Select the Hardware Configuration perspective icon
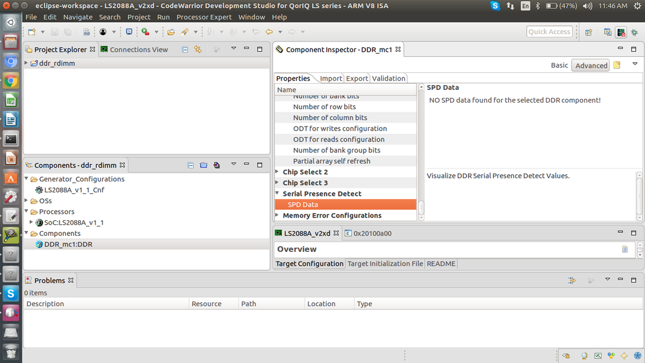645x363 pixels. click(621, 32)
